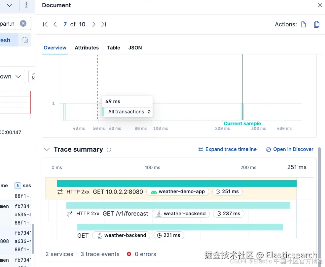The height and width of the screenshot is (267, 325).
Task: Click the Android weather-demo-app service badge
Action: [178, 192]
